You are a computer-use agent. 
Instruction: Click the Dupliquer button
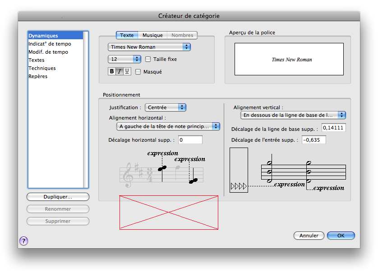[58, 197]
